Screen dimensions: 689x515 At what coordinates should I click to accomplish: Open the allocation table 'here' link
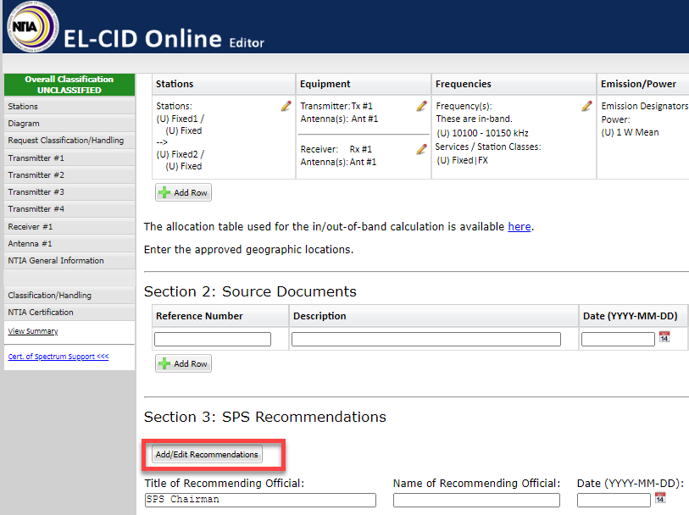(519, 226)
